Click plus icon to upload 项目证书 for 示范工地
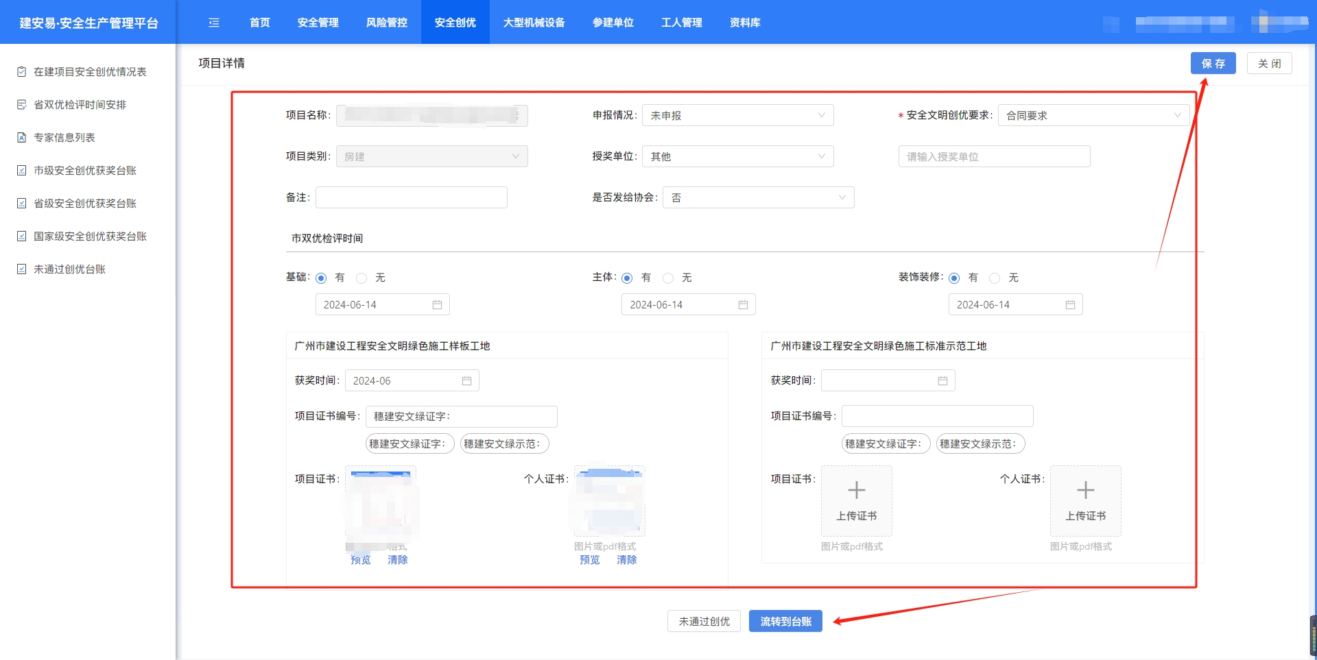The height and width of the screenshot is (660, 1317). tap(856, 491)
